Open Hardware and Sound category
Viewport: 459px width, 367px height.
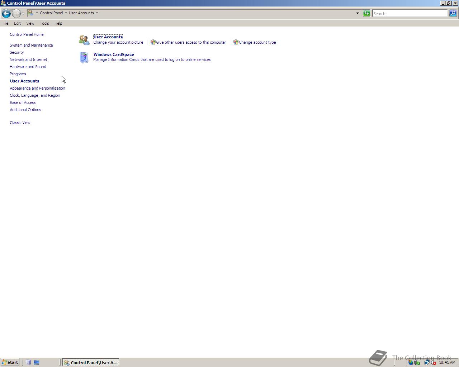(28, 67)
